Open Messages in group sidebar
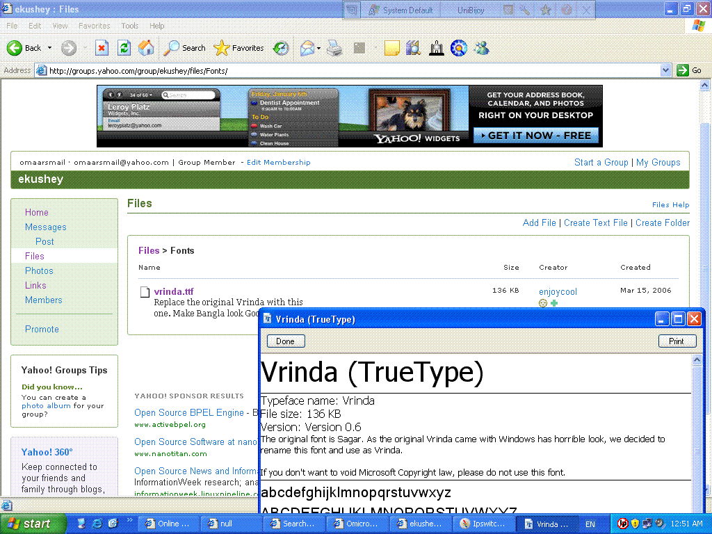 coord(45,227)
